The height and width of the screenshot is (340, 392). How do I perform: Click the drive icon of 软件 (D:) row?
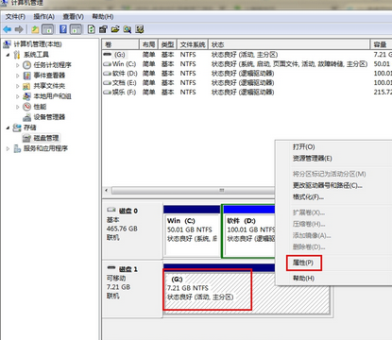point(107,74)
